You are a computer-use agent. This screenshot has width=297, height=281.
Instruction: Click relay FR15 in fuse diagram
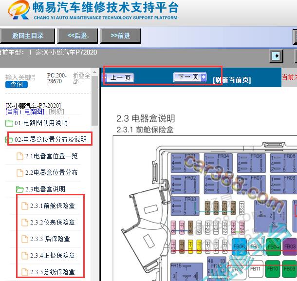[187, 272]
